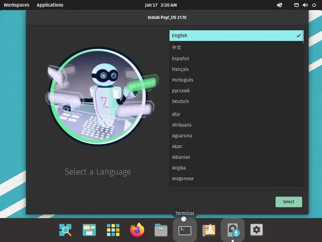Open Pop!_Shop rocket icon in dock
This screenshot has height=242, width=322.
coord(209,230)
